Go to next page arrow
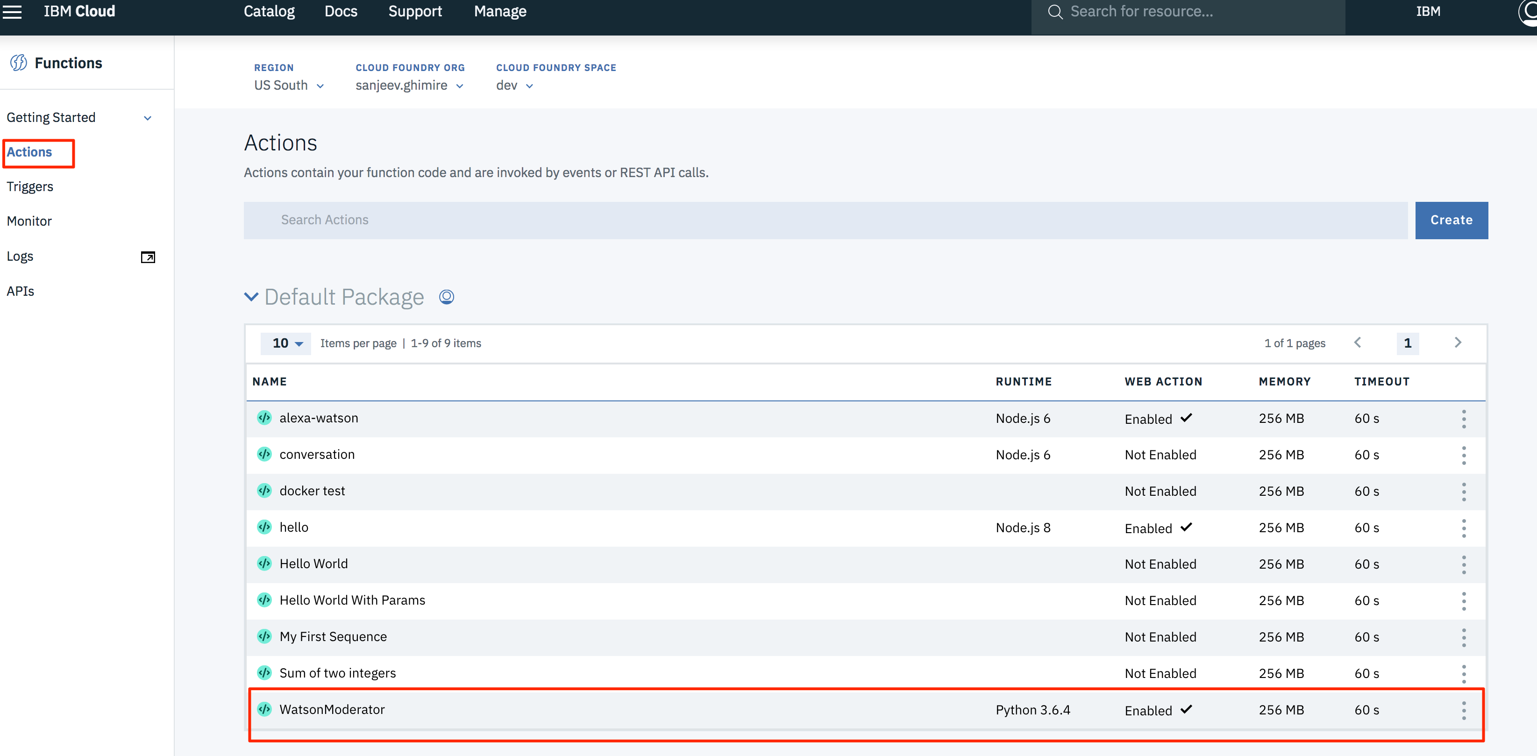1537x756 pixels. (x=1458, y=342)
